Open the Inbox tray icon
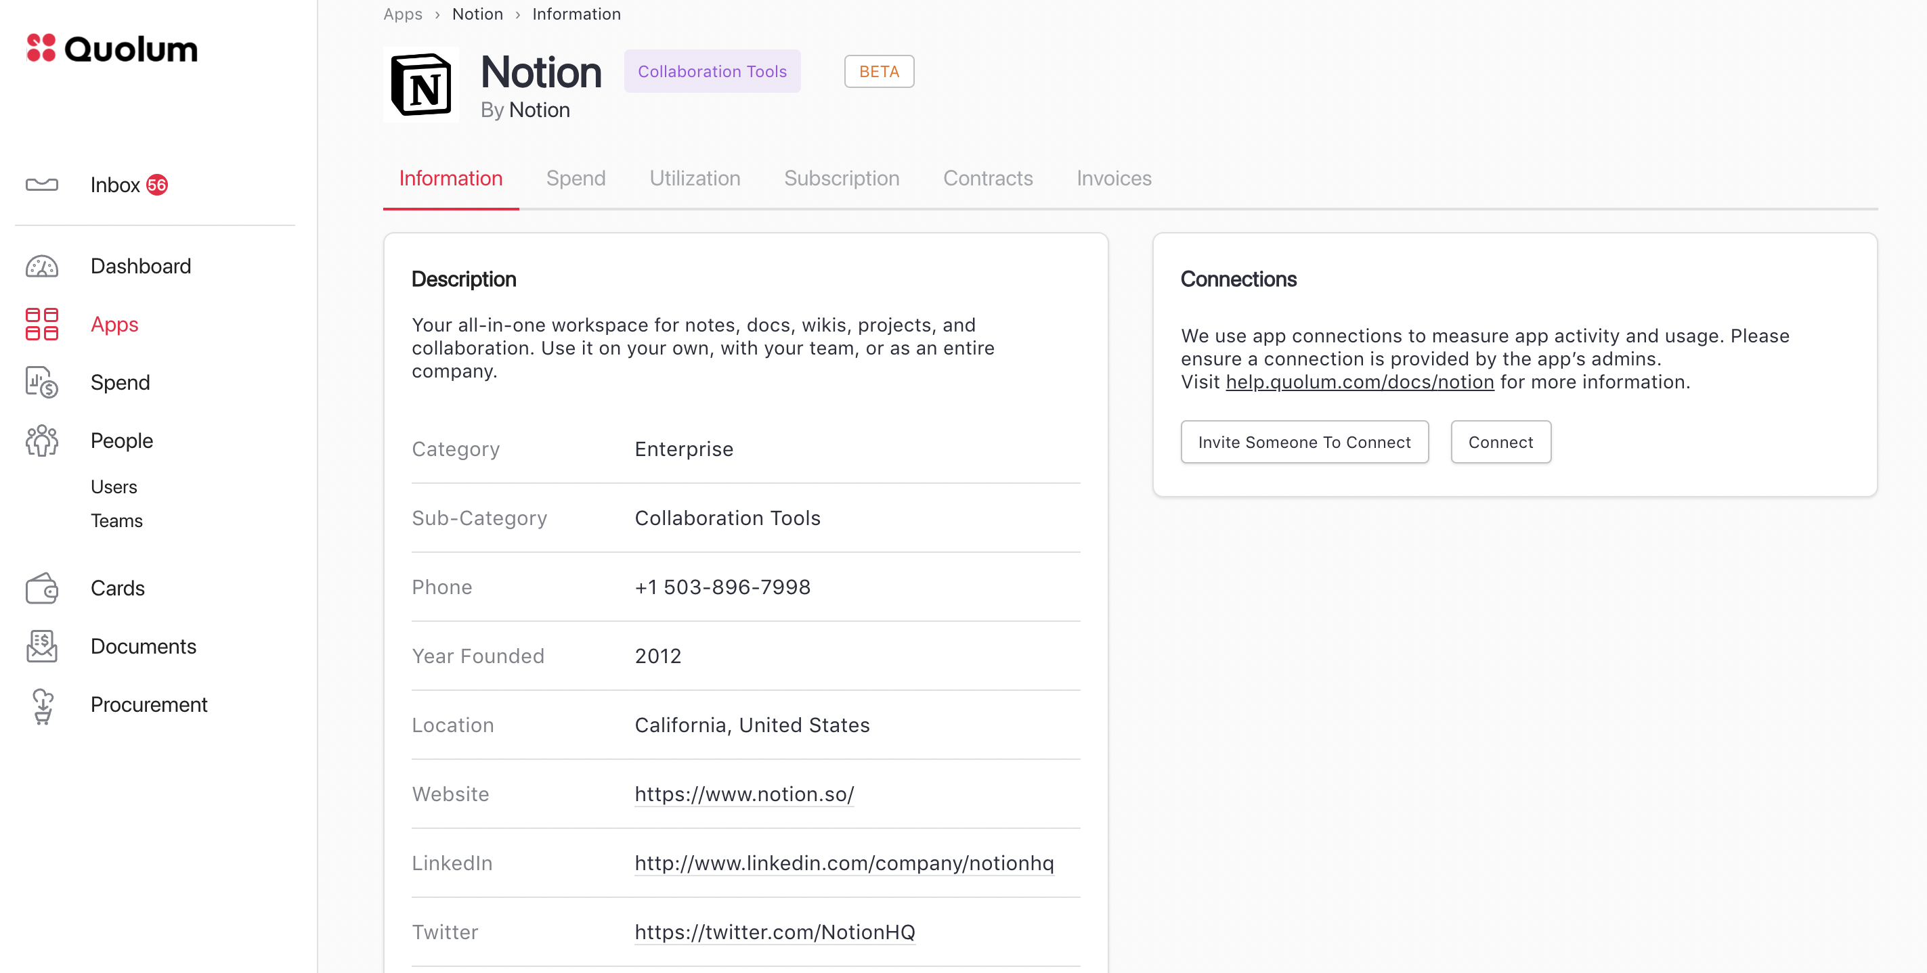Image resolution: width=1927 pixels, height=973 pixels. tap(42, 185)
